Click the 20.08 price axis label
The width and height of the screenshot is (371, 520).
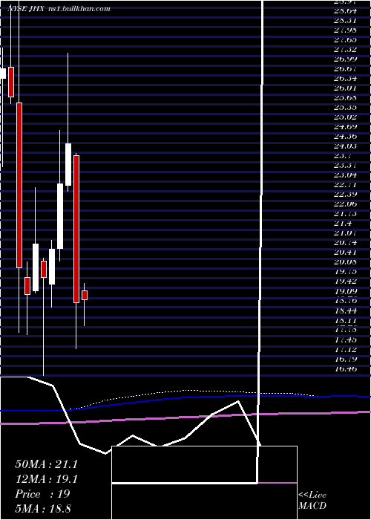pos(345,262)
